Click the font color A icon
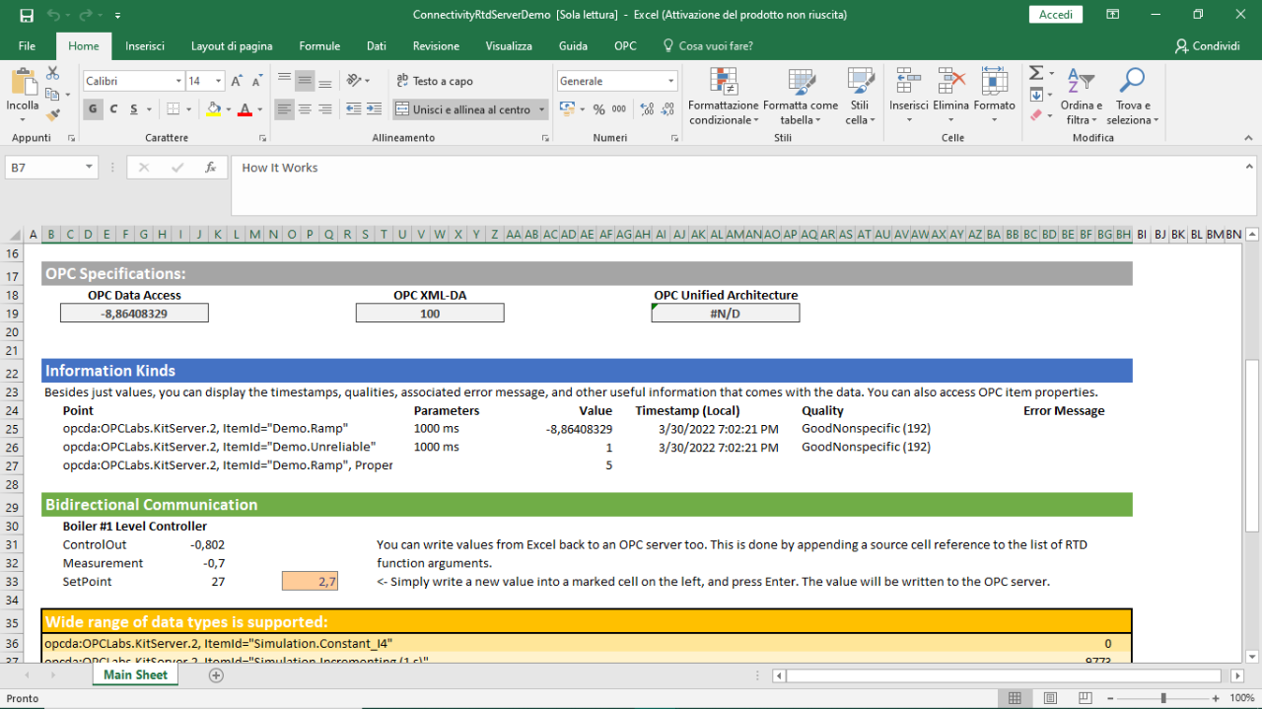The height and width of the screenshot is (709, 1262). tap(246, 109)
